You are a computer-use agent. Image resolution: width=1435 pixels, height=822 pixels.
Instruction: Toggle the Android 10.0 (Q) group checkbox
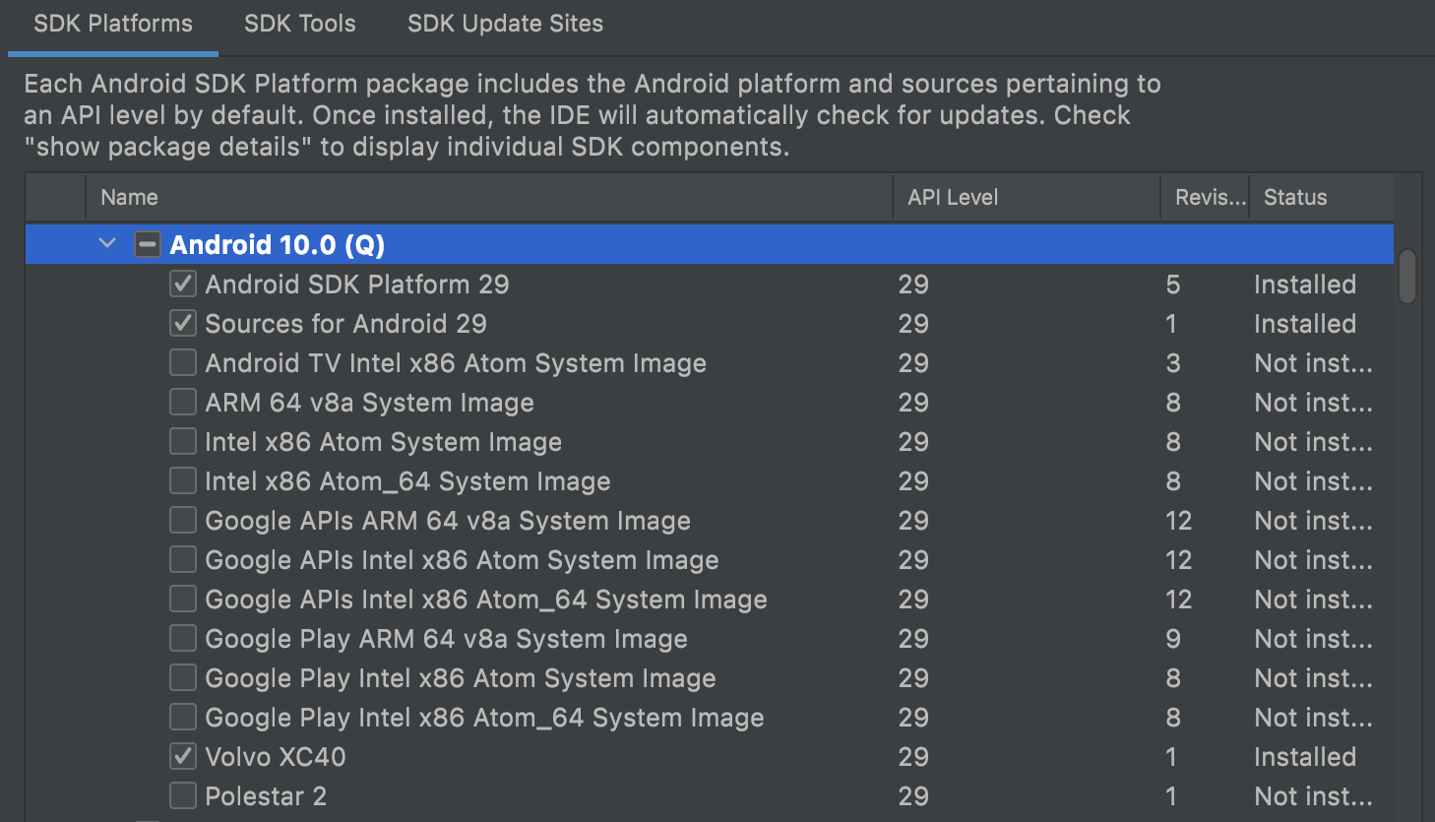click(148, 244)
